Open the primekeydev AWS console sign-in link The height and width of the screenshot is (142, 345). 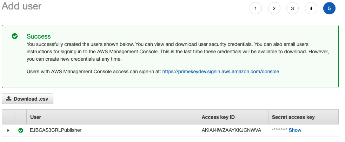[220, 72]
